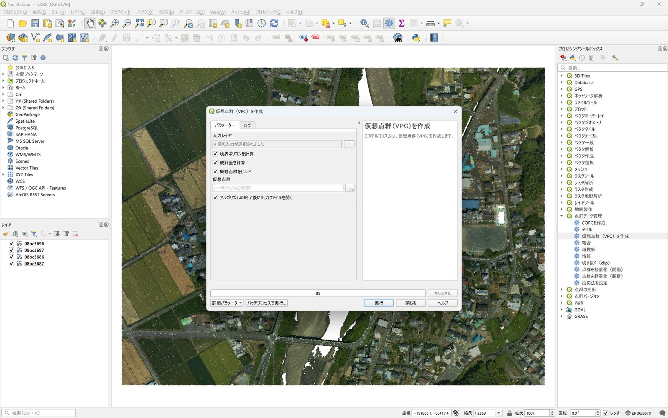Click the Identify Features tool

[364, 23]
